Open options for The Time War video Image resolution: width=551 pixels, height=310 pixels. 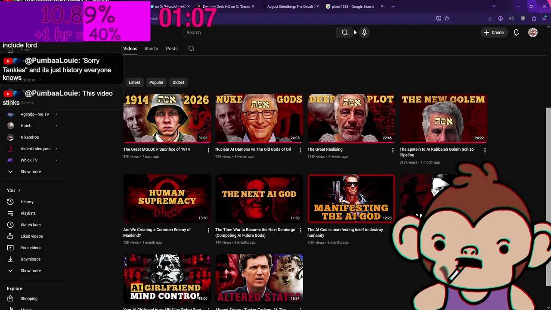click(x=300, y=230)
